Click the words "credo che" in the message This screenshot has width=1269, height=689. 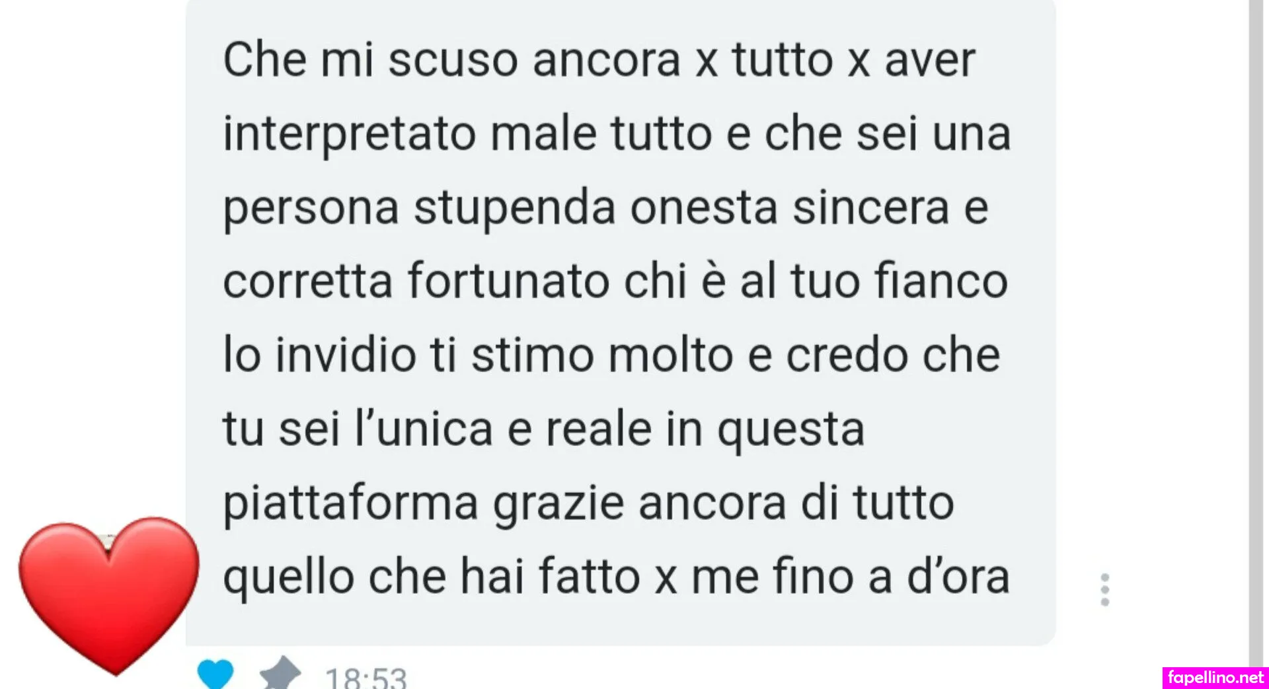[893, 355]
